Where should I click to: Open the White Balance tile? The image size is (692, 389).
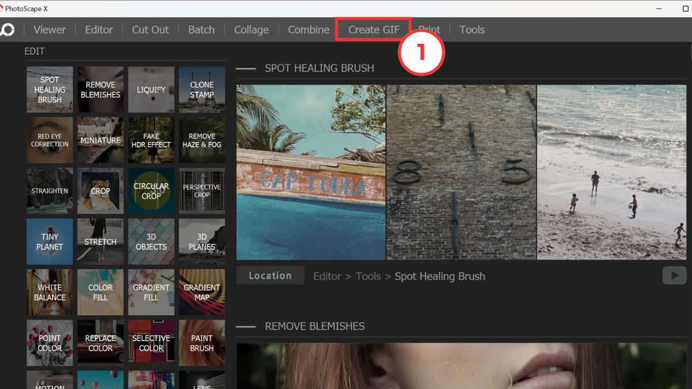coord(50,292)
